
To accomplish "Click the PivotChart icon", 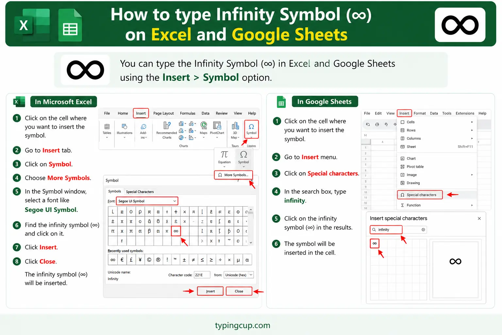I will pos(217,125).
